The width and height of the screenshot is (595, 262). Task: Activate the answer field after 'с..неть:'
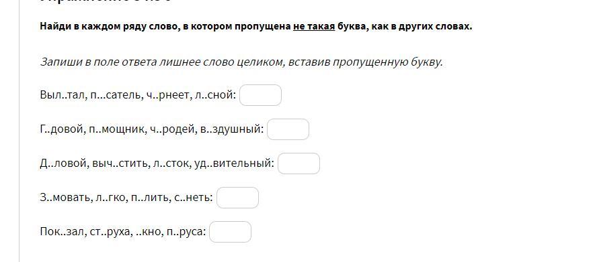click(x=237, y=198)
